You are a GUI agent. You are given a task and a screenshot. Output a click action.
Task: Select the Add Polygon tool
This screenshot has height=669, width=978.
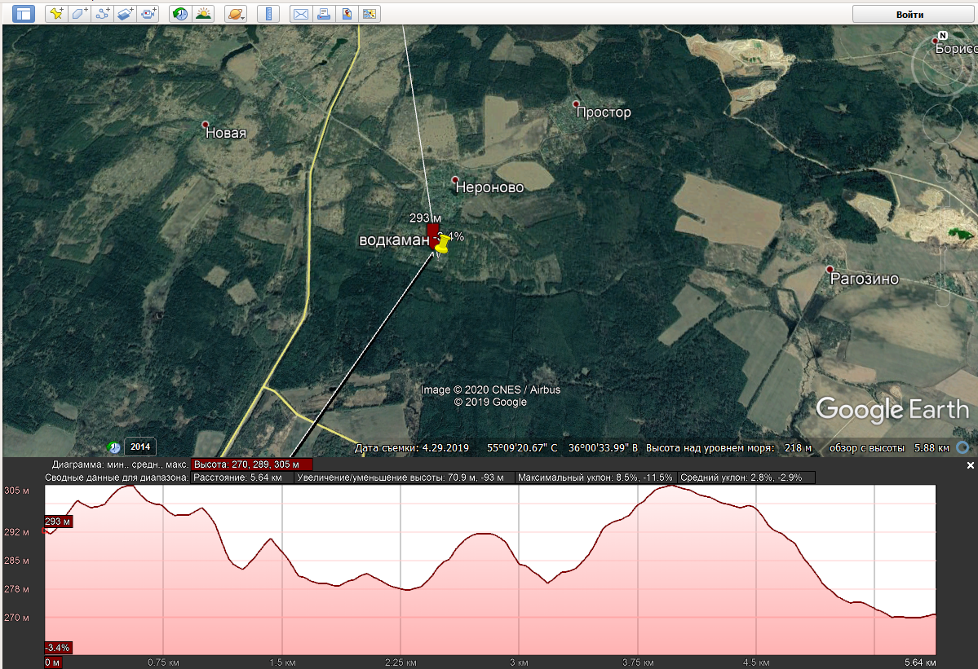(x=79, y=14)
